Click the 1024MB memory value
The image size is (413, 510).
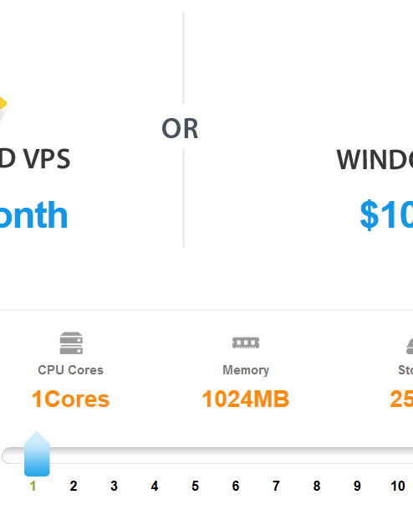(x=246, y=399)
